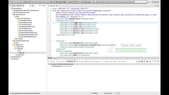Viewport: 169px width, 95px height.
Task: Close the web.xml editor tab
Action: pos(57,6)
